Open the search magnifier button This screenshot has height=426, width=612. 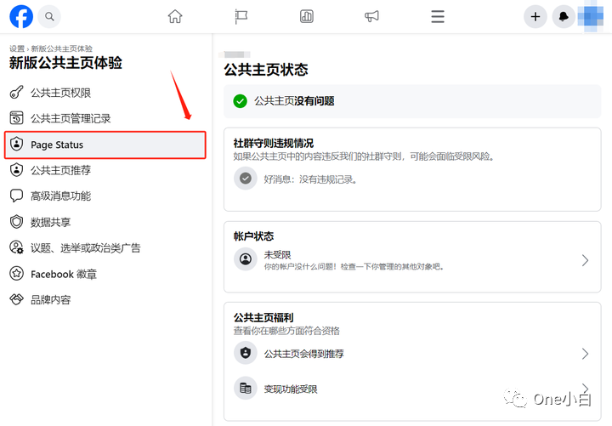[49, 16]
